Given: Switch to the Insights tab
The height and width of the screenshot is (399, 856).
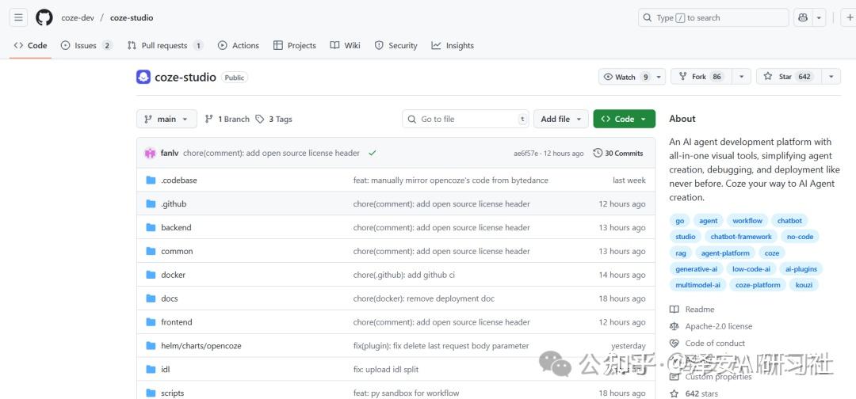Looking at the screenshot, I should point(453,45).
